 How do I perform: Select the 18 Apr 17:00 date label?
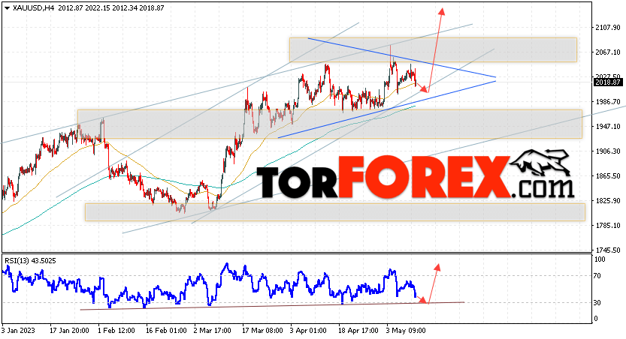pyautogui.click(x=358, y=331)
